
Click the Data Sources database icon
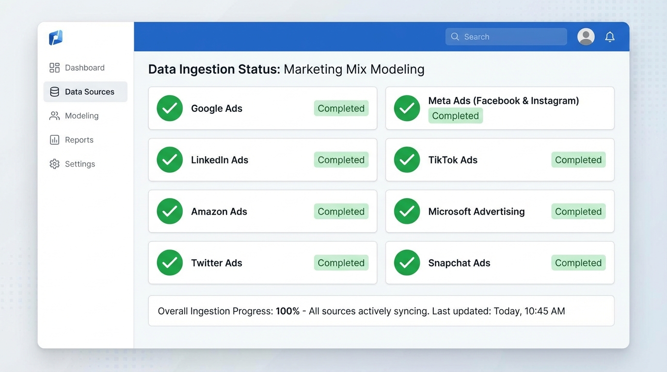click(54, 92)
